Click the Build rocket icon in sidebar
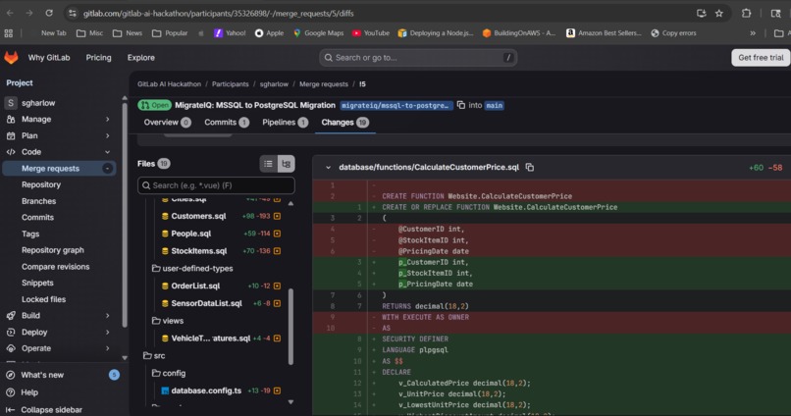The width and height of the screenshot is (791, 416). pyautogui.click(x=11, y=316)
